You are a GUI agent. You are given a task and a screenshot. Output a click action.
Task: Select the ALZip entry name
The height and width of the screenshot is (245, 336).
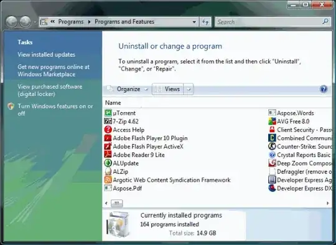tap(121, 171)
